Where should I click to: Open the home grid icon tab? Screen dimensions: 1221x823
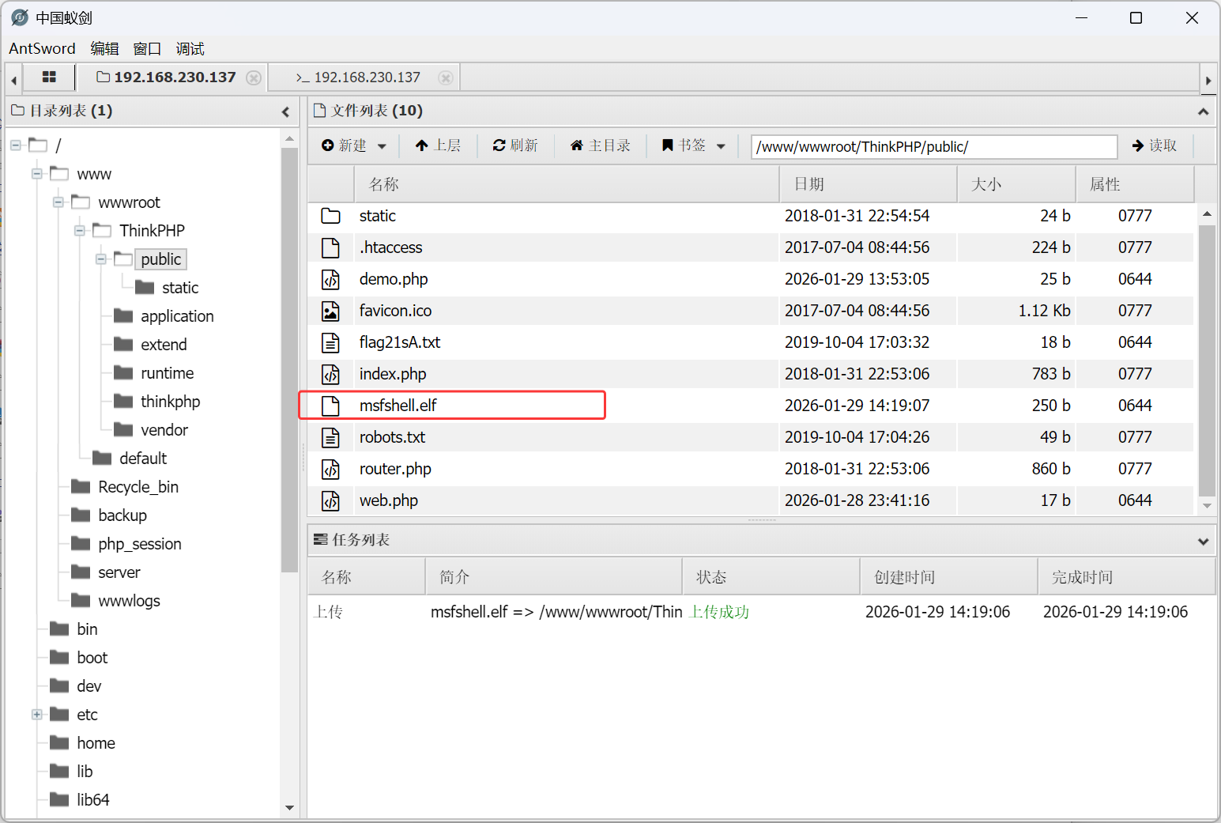[49, 77]
